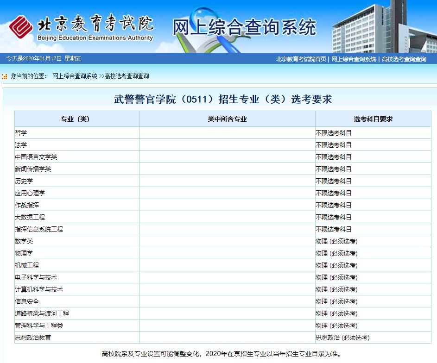Click 不限选考科目 in the 历史学 row
Viewport: 437px width, 363px height.
(333, 181)
